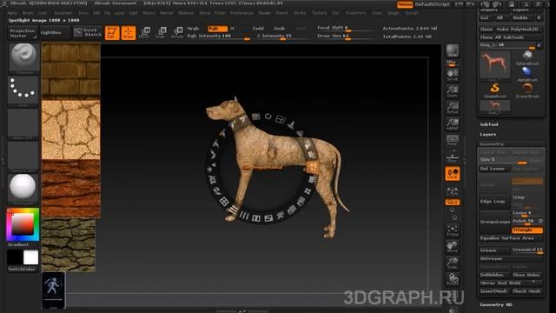Open the current material sphere

tap(23, 189)
